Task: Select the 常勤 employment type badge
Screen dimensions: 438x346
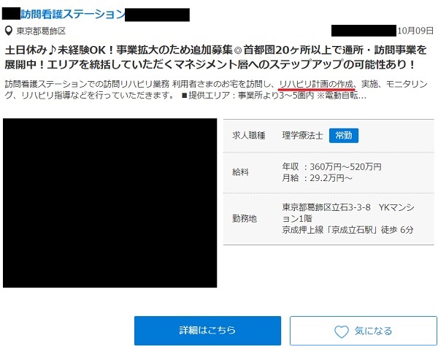Action: click(x=343, y=136)
